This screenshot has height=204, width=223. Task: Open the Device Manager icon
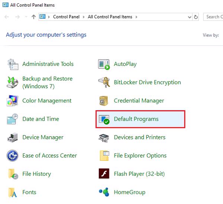(x=13, y=137)
